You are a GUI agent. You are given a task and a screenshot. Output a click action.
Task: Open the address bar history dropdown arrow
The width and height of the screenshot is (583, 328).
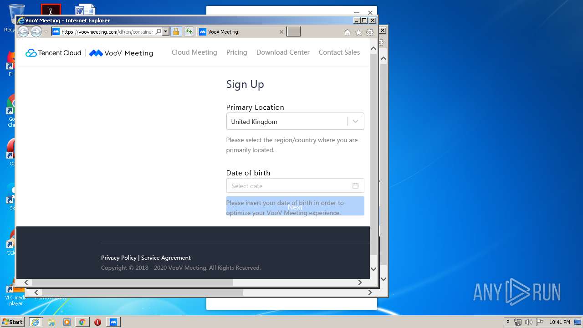166,32
